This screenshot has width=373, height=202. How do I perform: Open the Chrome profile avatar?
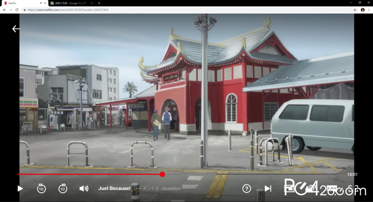tap(362, 10)
